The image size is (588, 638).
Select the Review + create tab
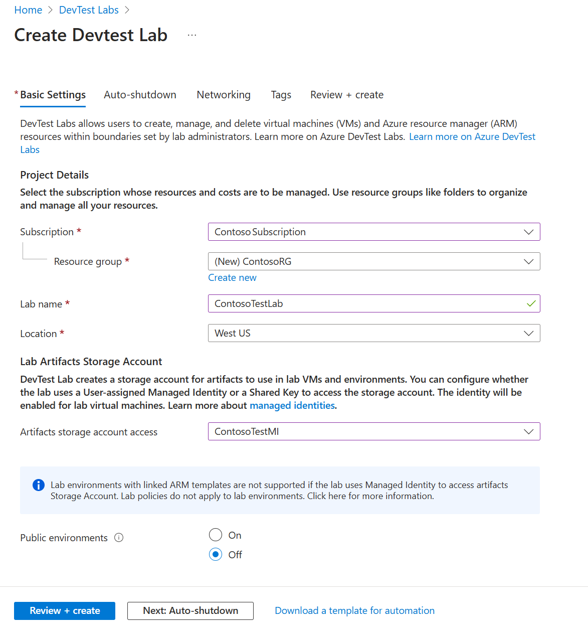click(x=346, y=95)
